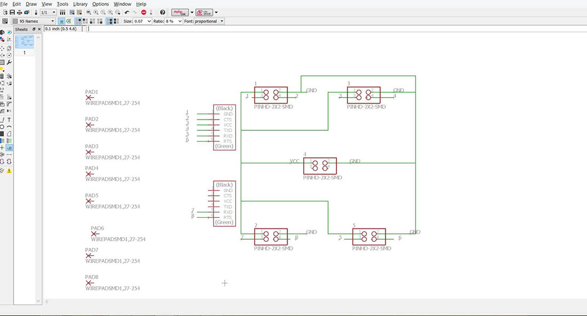This screenshot has height=316, width=587.
Task: Toggle label Xref off option
Action: point(62,21)
